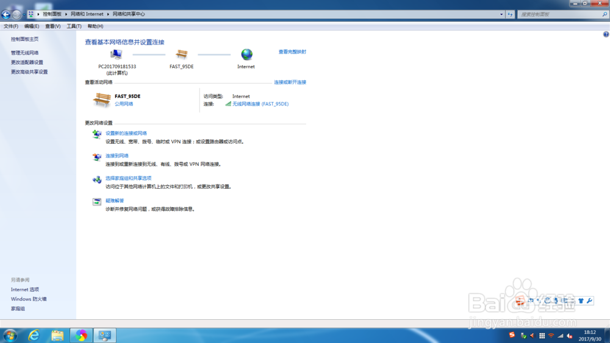Select the PC201709181533 computer icon

[x=116, y=54]
